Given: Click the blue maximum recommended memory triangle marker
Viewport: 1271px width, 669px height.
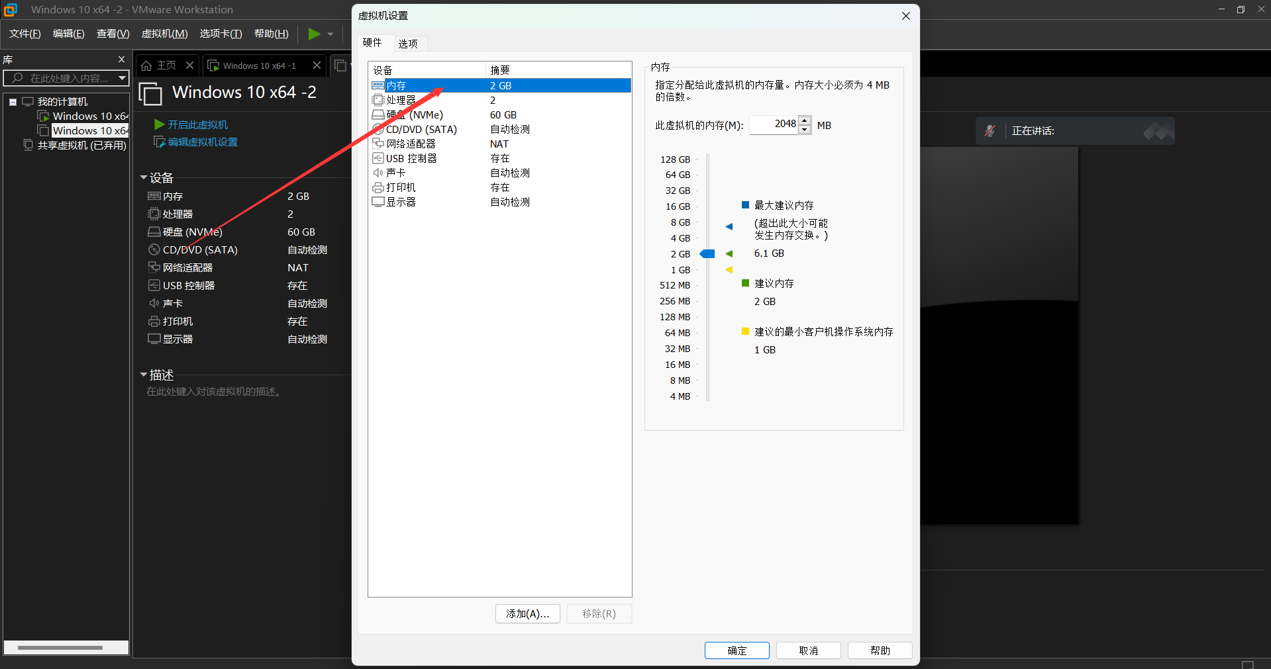Looking at the screenshot, I should tap(729, 226).
